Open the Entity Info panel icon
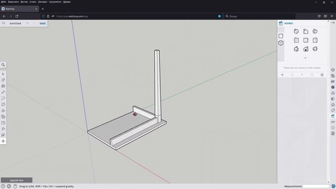The width and height of the screenshot is (336, 189). pyautogui.click(x=333, y=70)
